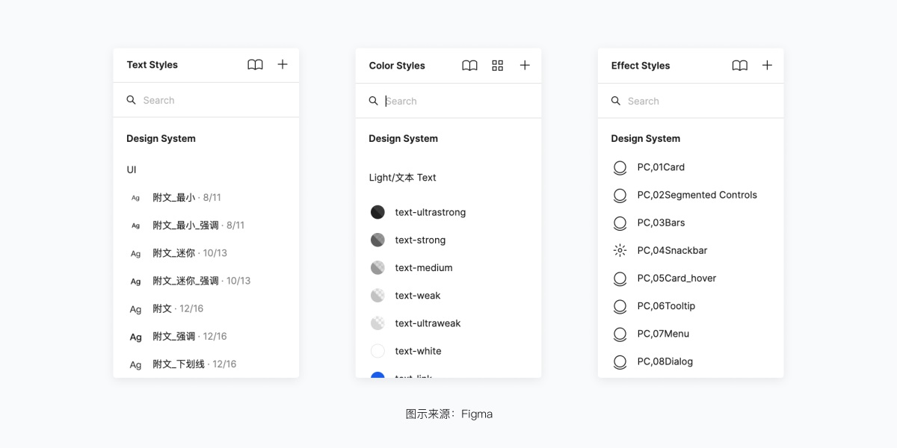The width and height of the screenshot is (897, 448).
Task: Click the Ag preview for 附文_最小_强调
Action: [135, 225]
